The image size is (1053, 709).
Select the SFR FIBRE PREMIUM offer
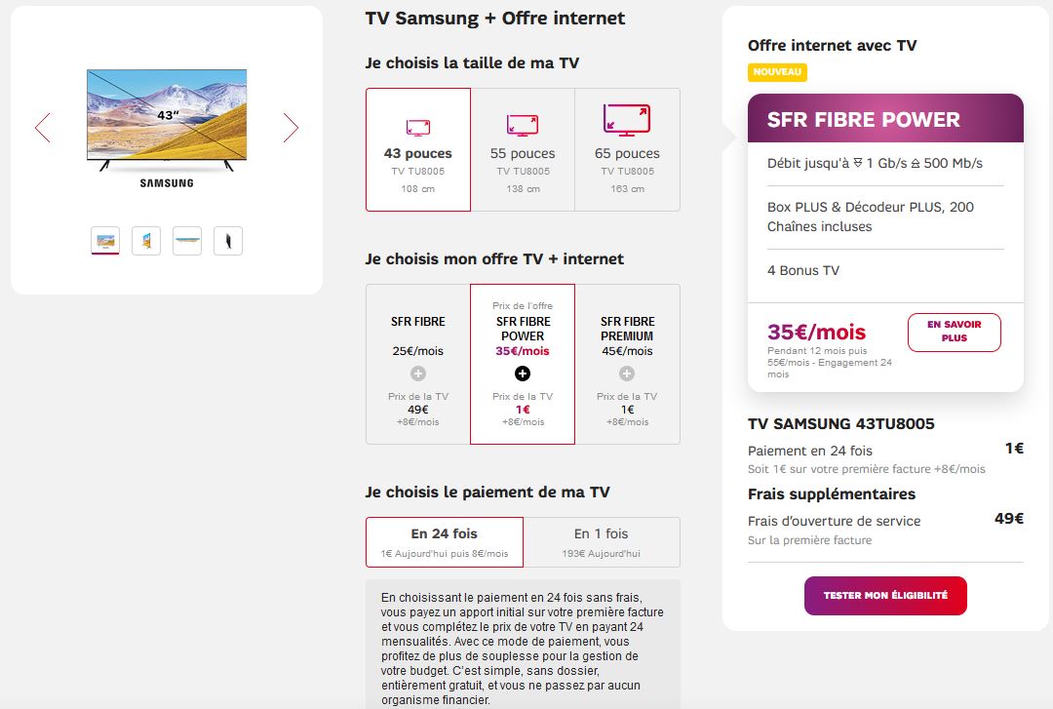[627, 335]
